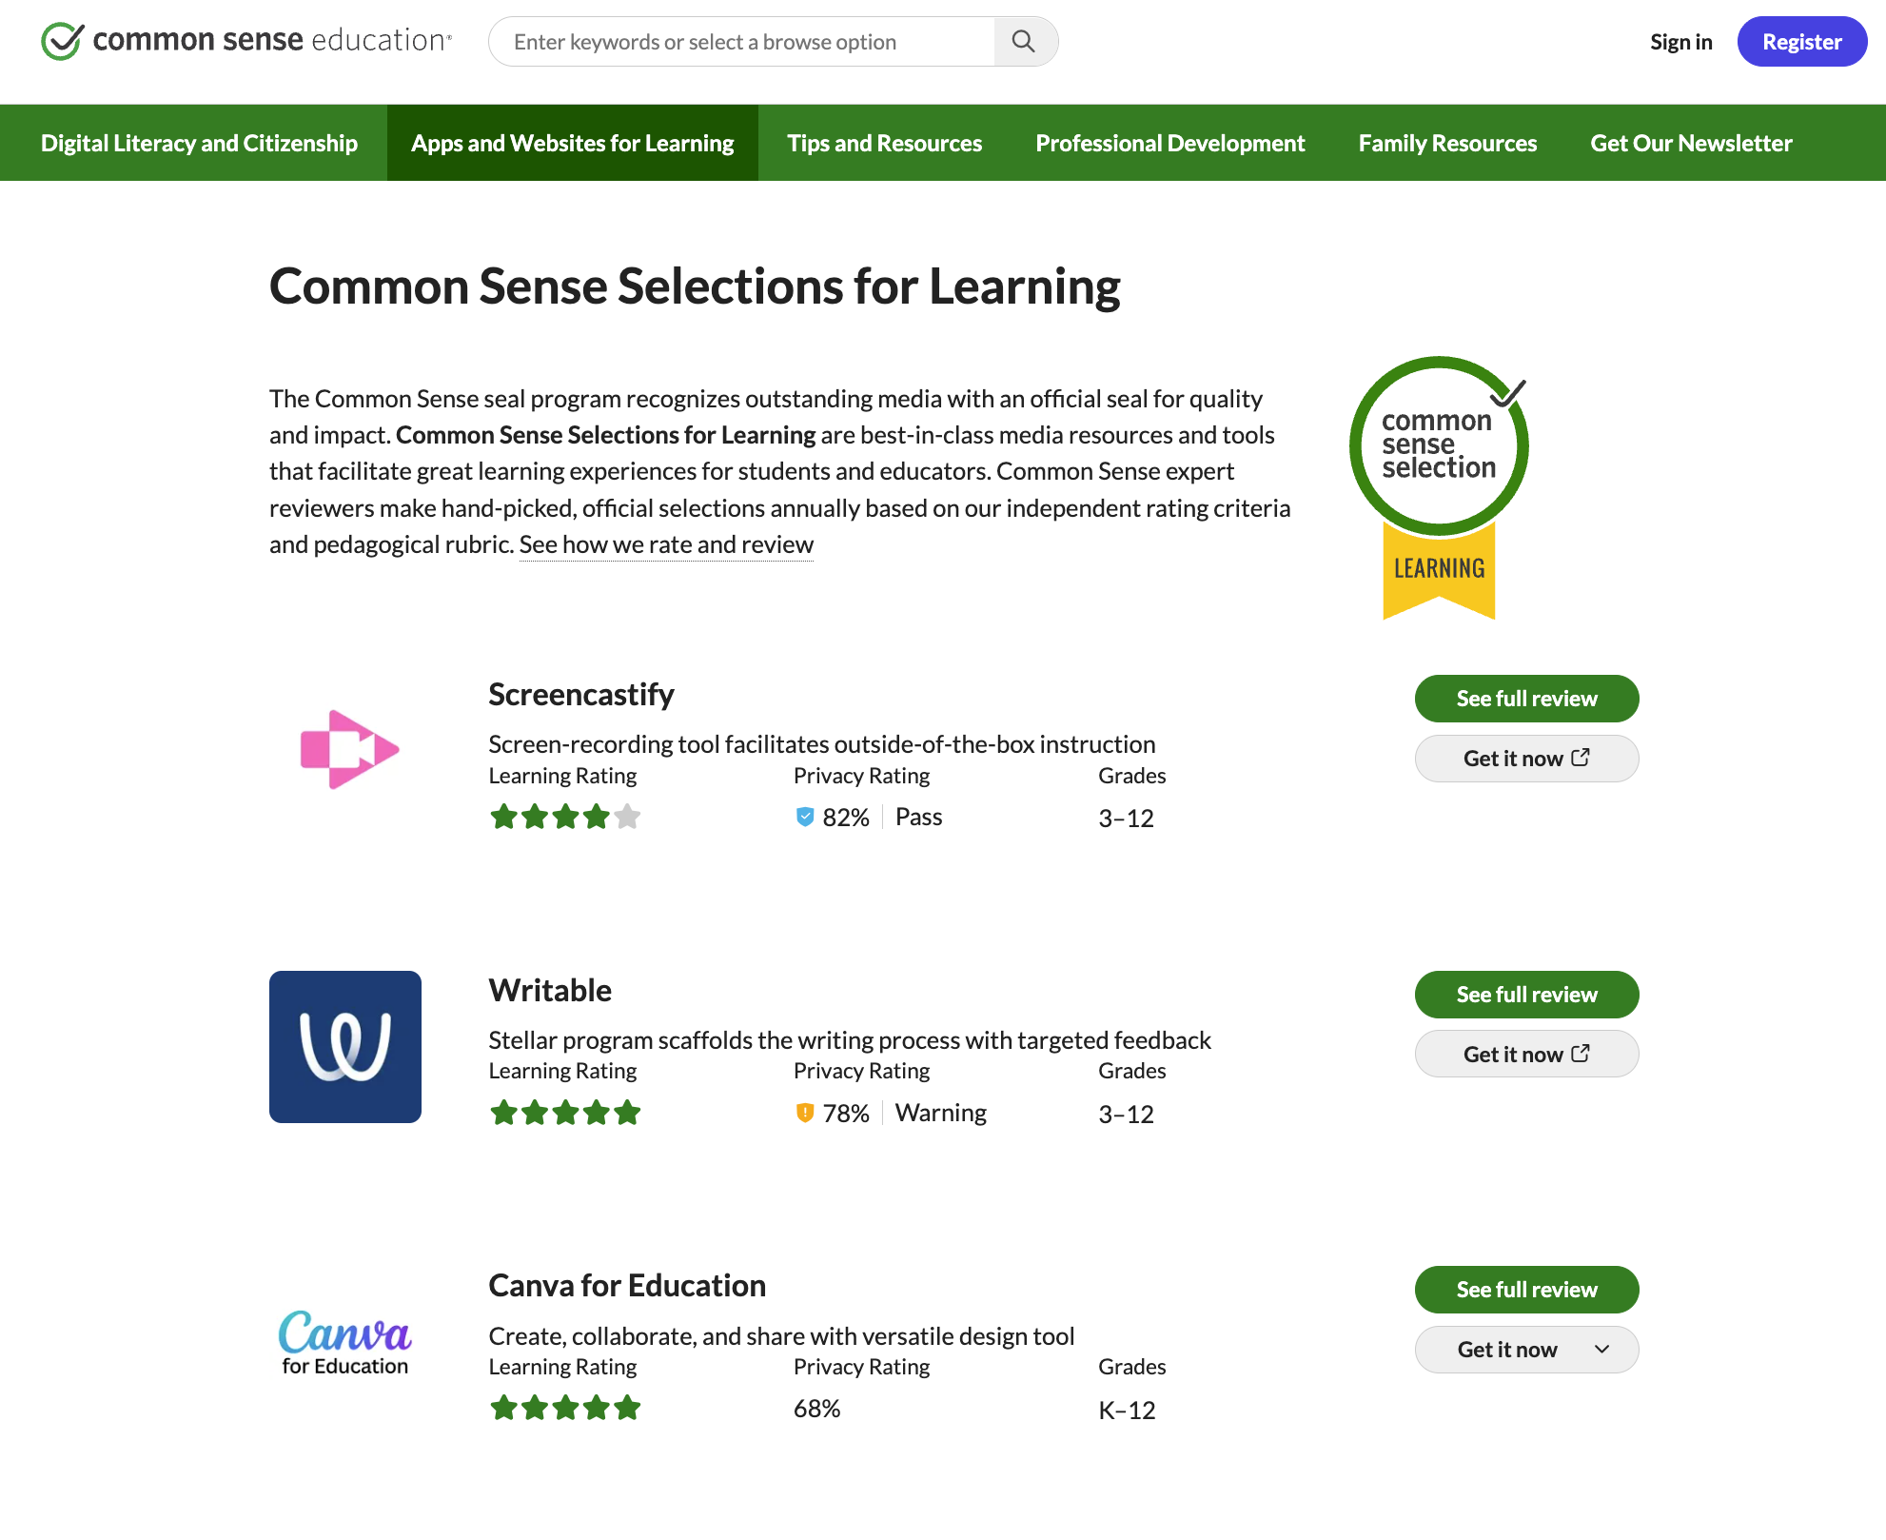This screenshot has height=1540, width=1886.
Task: Click Screencastify's learning rating stars
Action: pos(565,817)
